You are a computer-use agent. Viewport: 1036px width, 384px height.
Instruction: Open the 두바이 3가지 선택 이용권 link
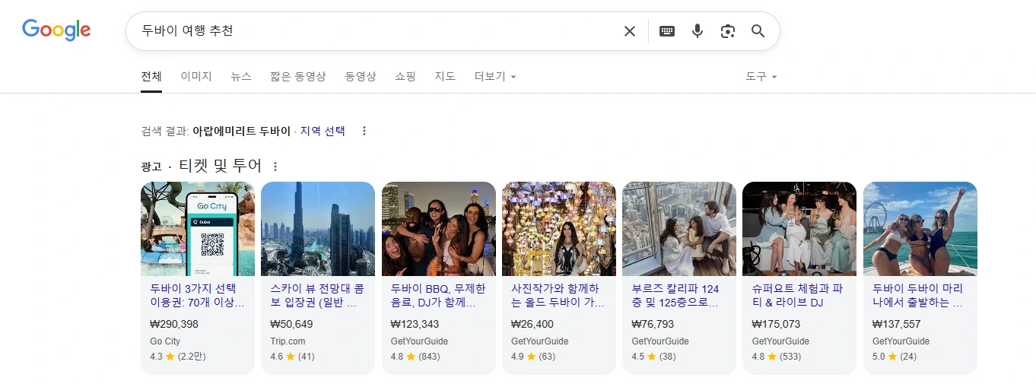pos(197,296)
